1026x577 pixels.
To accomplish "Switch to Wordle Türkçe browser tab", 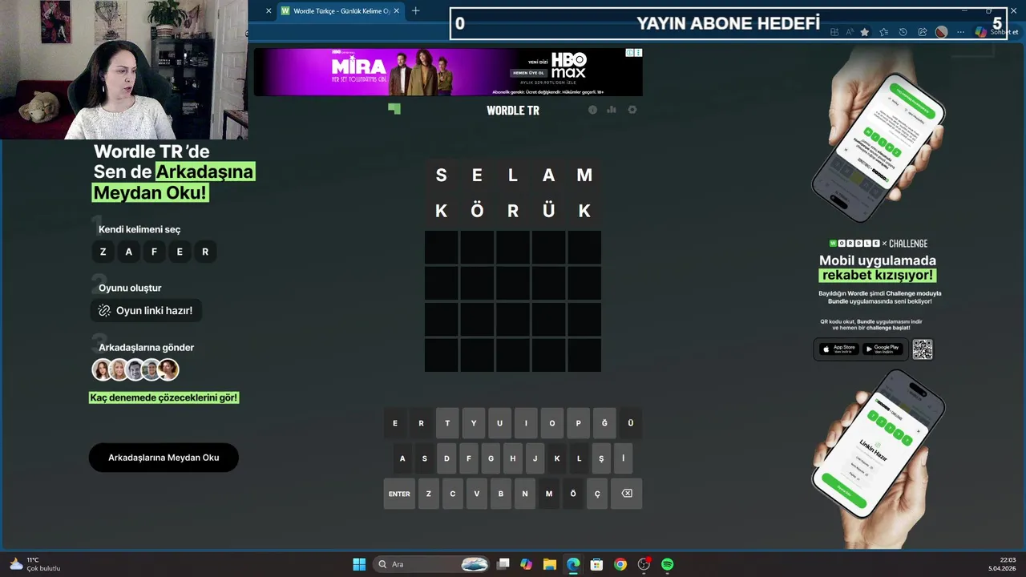I will (x=340, y=11).
